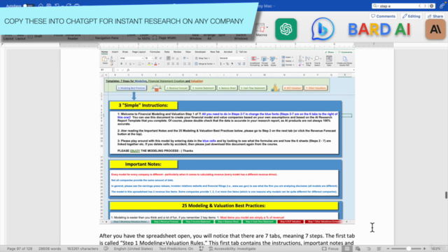Viewport: 448px width, 252px height.
Task: Click the spelling and grammar check icon
Action: coord(106,248)
